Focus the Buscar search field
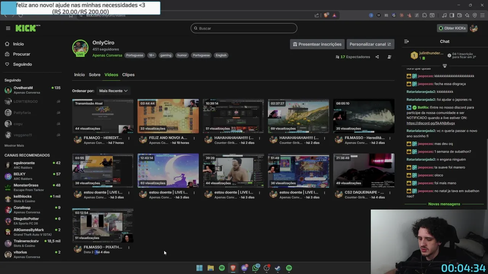The height and width of the screenshot is (274, 488). pyautogui.click(x=244, y=28)
